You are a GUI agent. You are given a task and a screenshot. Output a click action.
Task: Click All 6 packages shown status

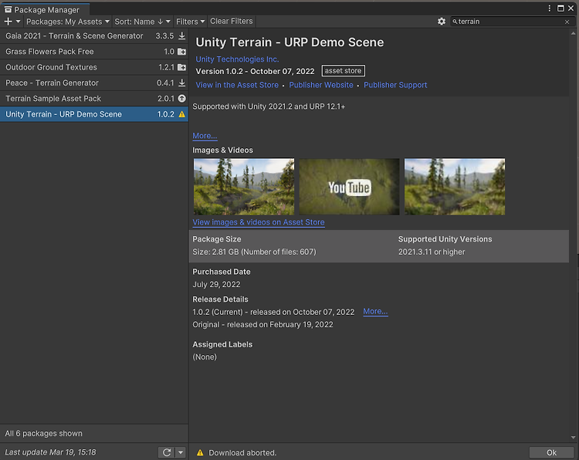point(43,434)
